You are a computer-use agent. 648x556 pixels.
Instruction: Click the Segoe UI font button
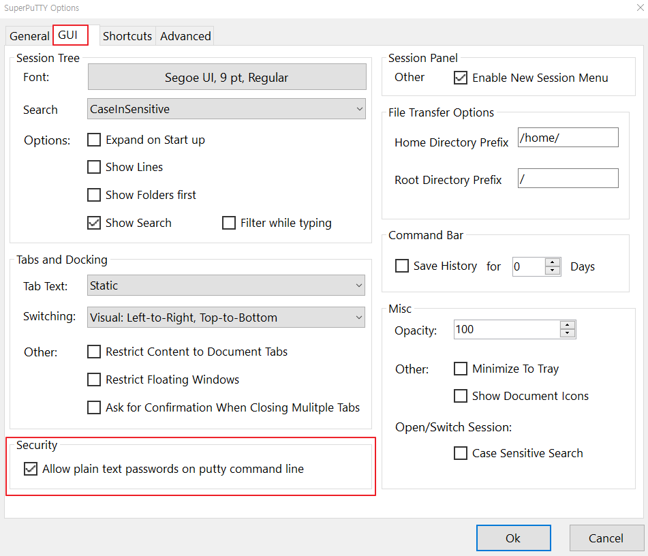[227, 77]
